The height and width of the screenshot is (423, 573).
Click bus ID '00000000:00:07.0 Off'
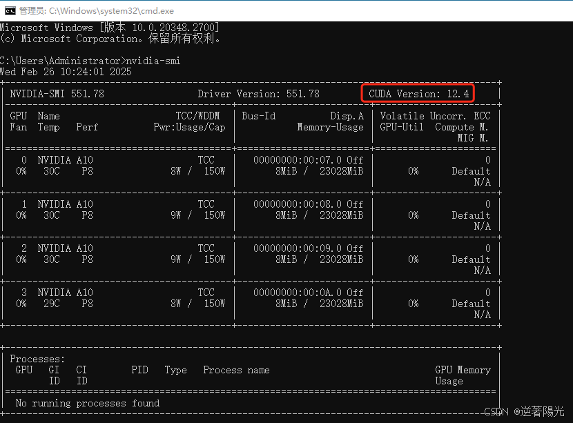pos(309,160)
